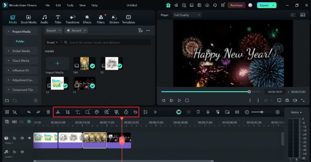Click the player progress bar handle
The image size is (311, 162).
point(249,91)
